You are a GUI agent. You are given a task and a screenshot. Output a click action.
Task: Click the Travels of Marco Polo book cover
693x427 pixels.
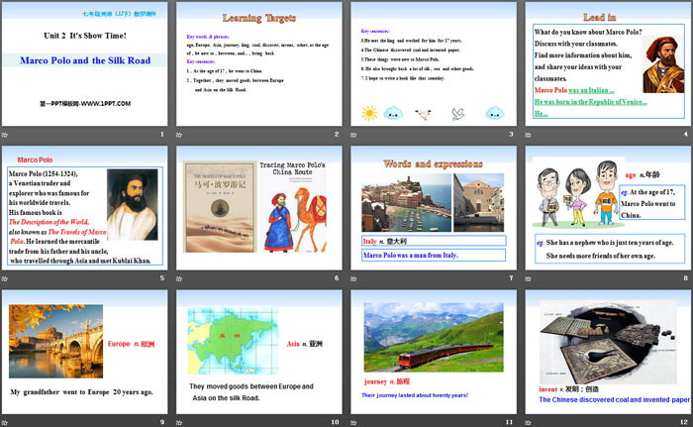[x=220, y=207]
